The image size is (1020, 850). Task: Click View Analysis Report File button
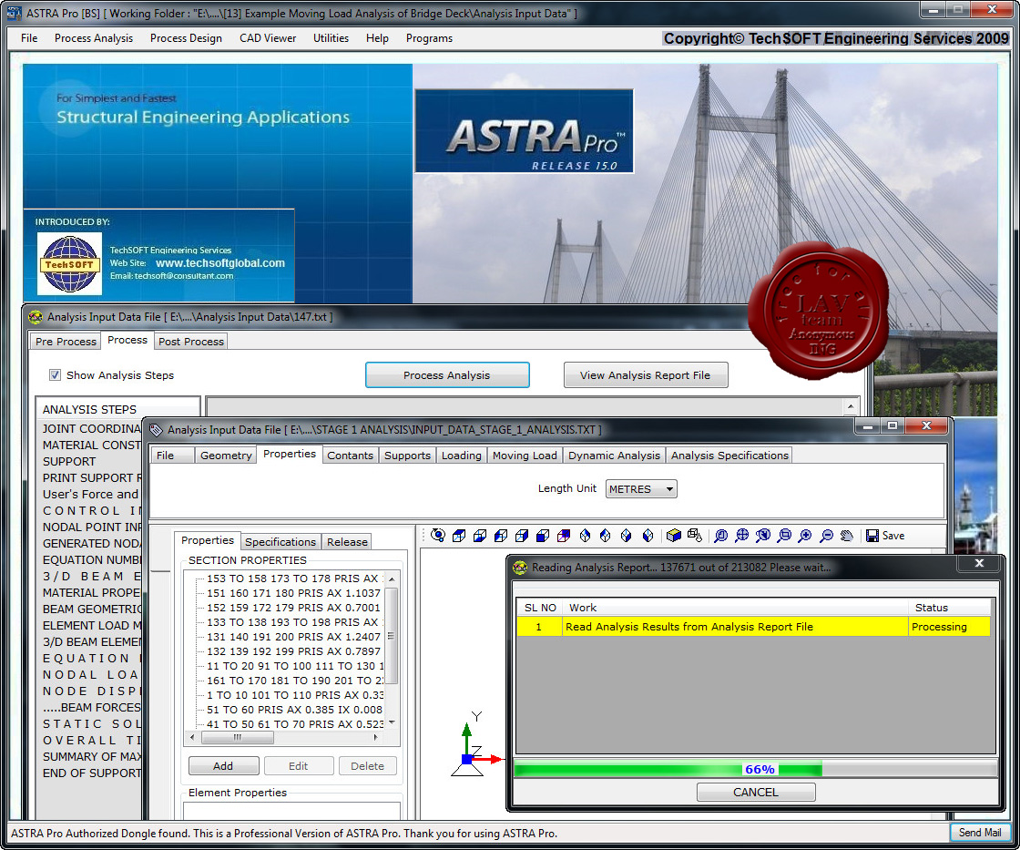[646, 374]
